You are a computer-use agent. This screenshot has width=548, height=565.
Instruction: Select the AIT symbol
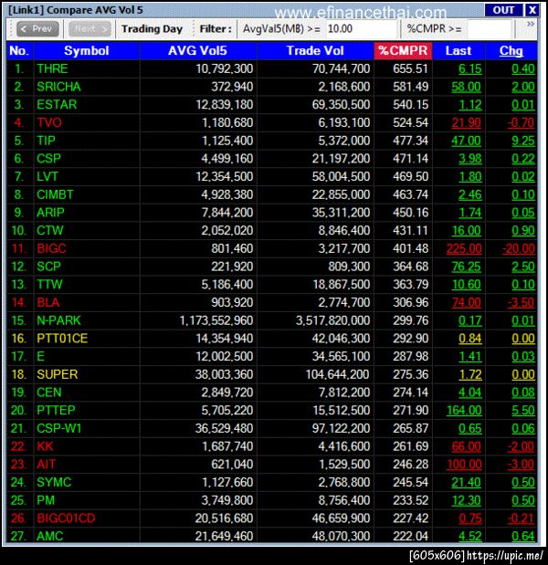47,465
